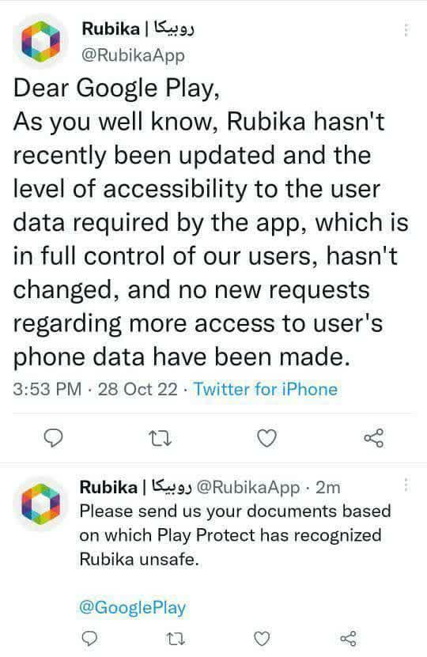Image resolution: width=427 pixels, height=657 pixels.
Task: Open three-dot menu on reply tweet
Action: [406, 485]
